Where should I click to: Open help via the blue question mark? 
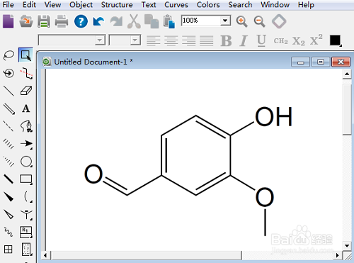pos(81,21)
